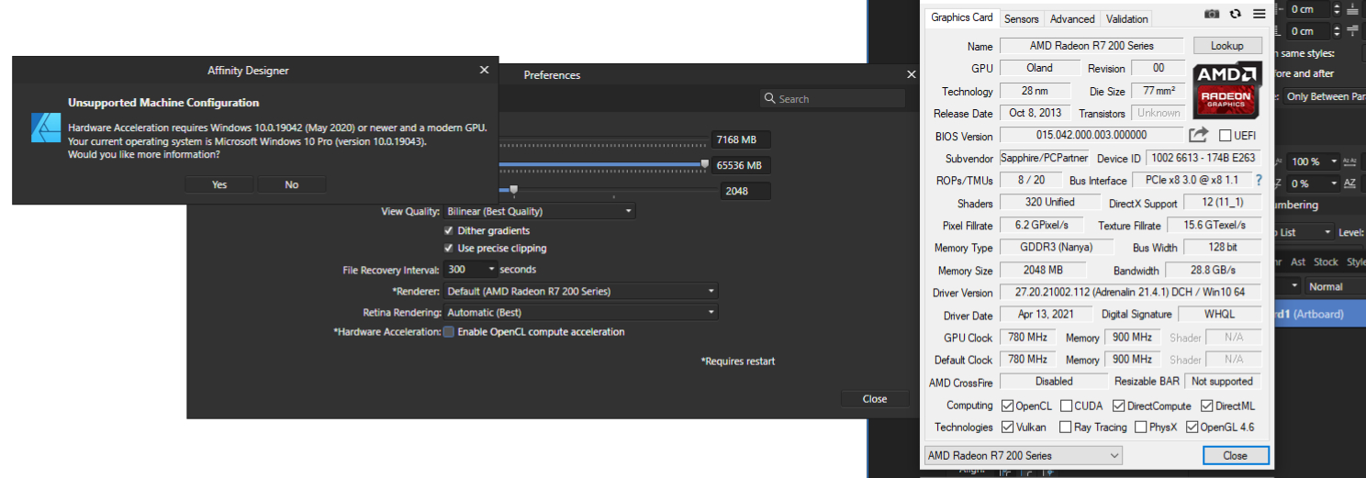Image resolution: width=1366 pixels, height=478 pixels.
Task: Open the GPU-Z hamburger menu
Action: tap(1259, 14)
